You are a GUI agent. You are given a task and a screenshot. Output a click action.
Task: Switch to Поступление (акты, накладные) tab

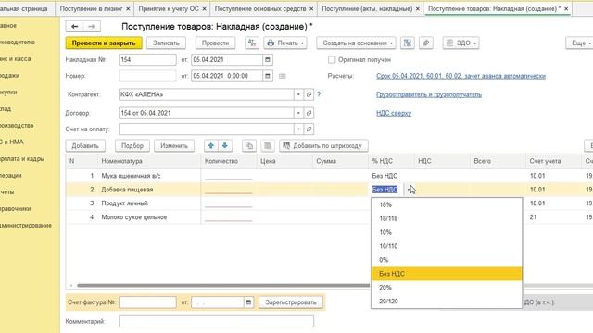pyautogui.click(x=367, y=8)
